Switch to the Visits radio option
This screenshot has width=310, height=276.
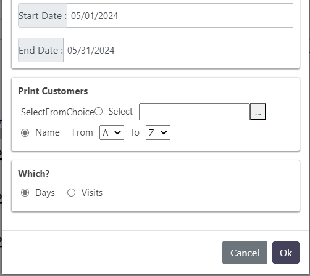pyautogui.click(x=71, y=193)
